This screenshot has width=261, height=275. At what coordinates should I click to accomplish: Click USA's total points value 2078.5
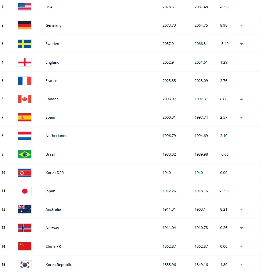pyautogui.click(x=168, y=7)
